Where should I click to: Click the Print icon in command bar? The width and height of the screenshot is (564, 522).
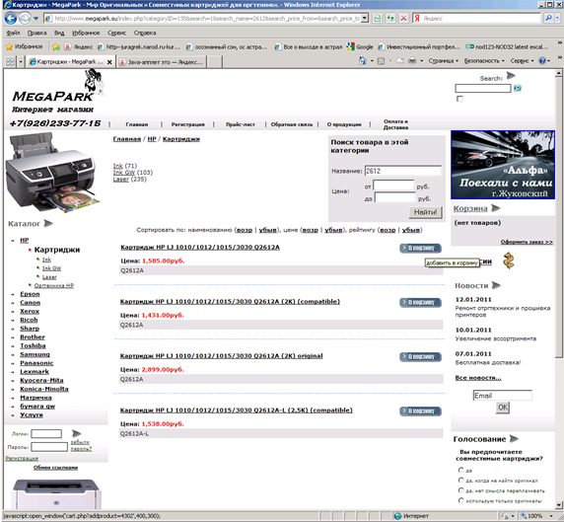click(x=412, y=61)
